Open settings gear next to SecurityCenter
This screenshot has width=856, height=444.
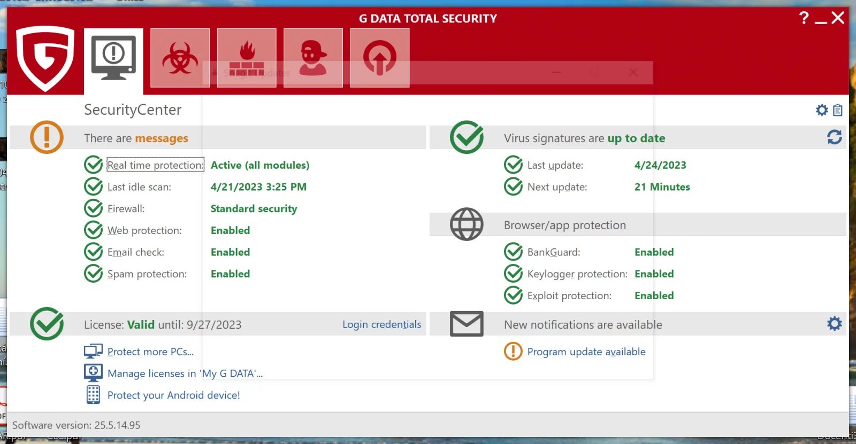click(x=822, y=110)
